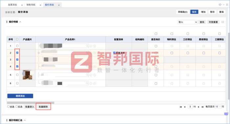Open the 导入 dropdown

(x=188, y=22)
